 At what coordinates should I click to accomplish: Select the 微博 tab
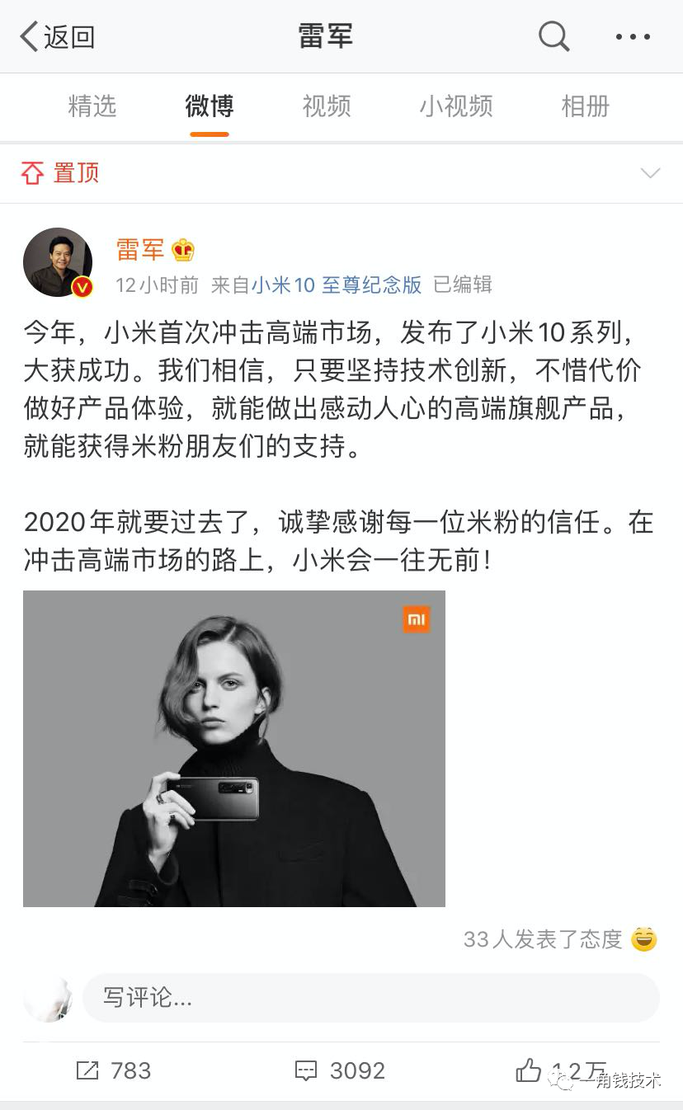(x=210, y=106)
